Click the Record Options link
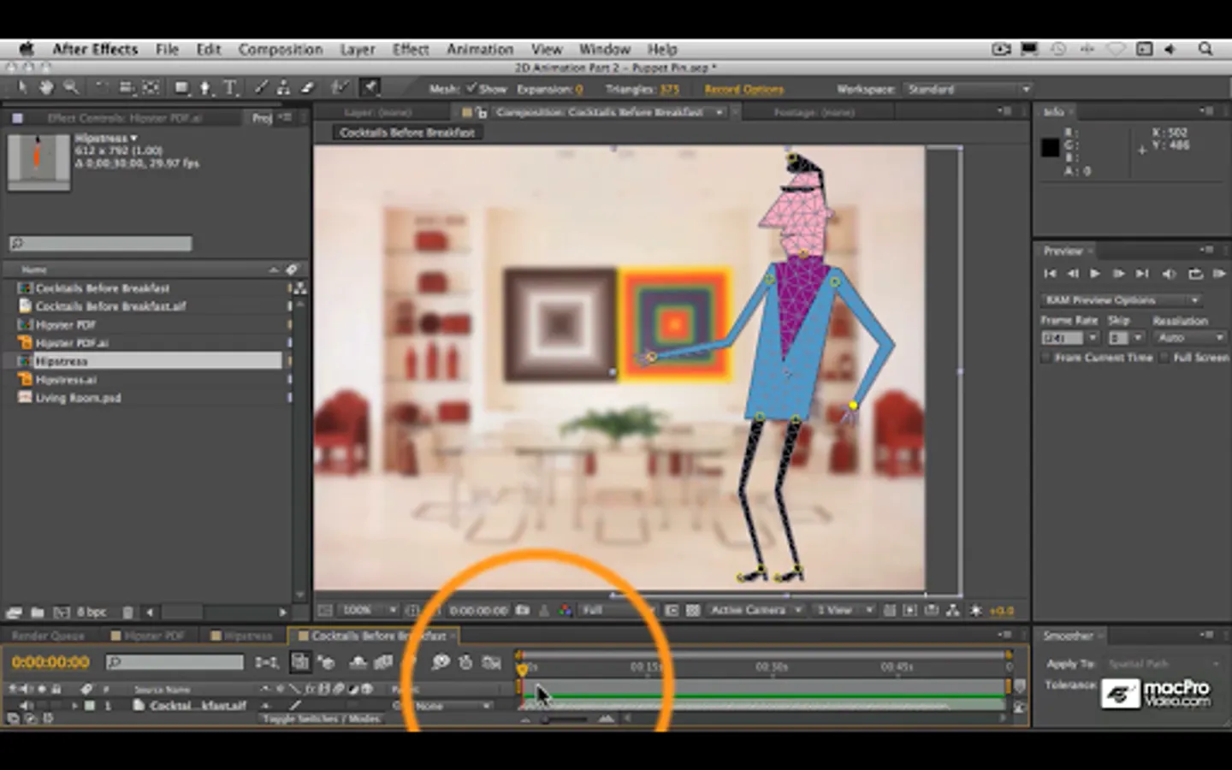This screenshot has width=1232, height=770. click(x=743, y=89)
